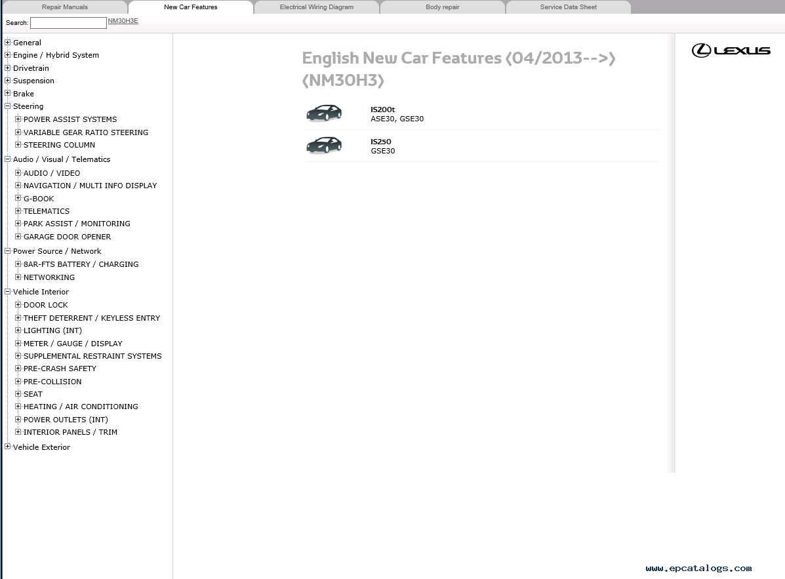
Task: Open the TELEMATICS item
Action: point(47,211)
